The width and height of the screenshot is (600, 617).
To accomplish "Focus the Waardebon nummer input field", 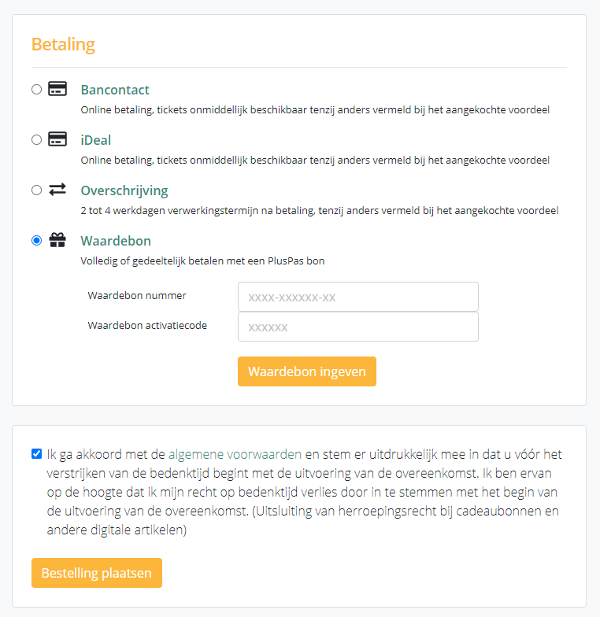I will point(357,297).
